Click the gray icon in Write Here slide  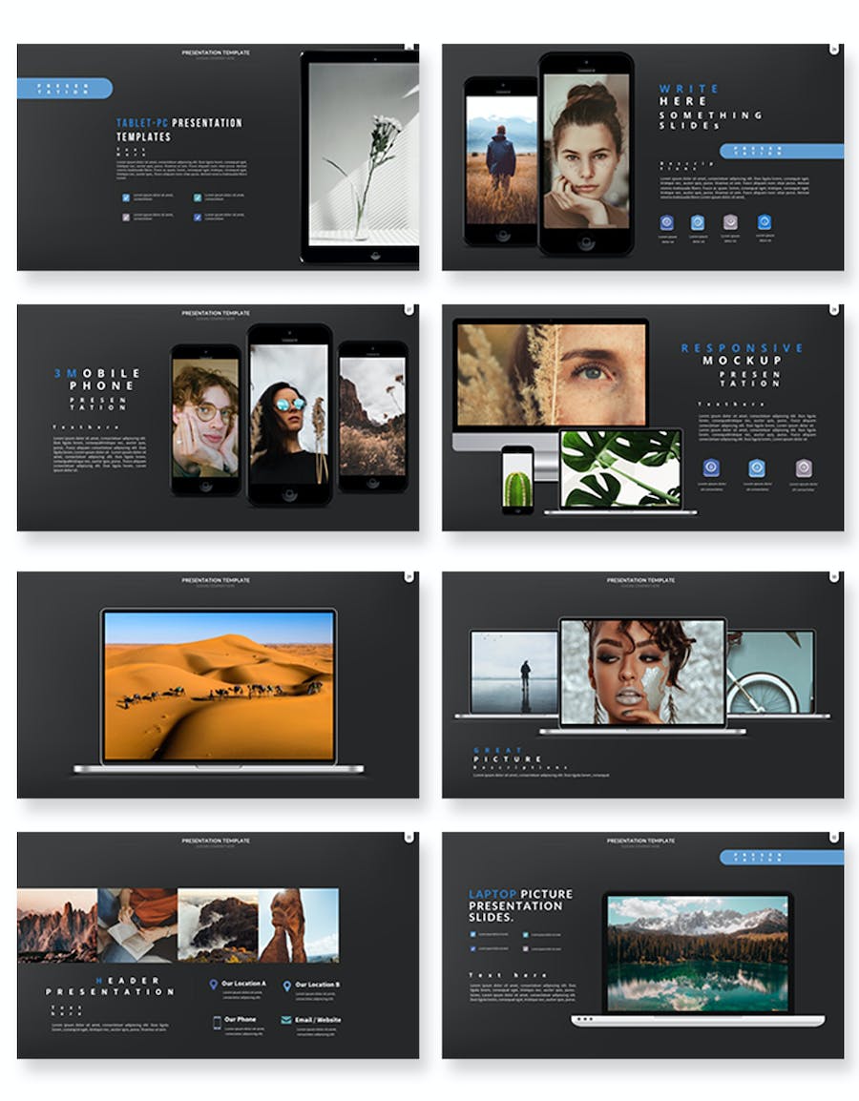pos(730,222)
